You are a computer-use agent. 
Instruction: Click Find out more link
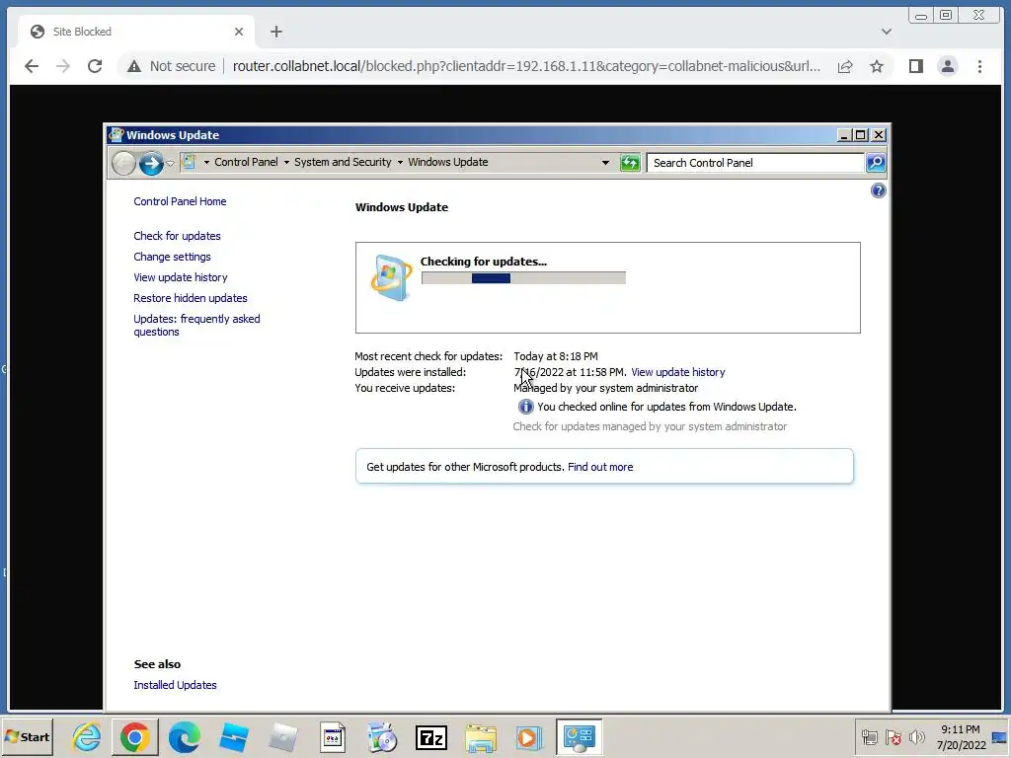pyautogui.click(x=600, y=467)
